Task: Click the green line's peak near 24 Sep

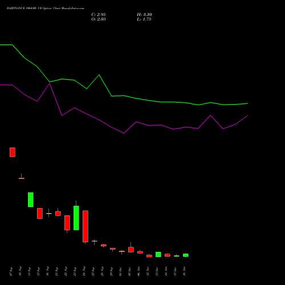Action: pyautogui.click(x=99, y=75)
